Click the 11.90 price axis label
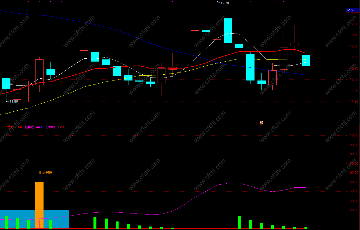The height and width of the screenshot is (230, 360). coord(354,91)
